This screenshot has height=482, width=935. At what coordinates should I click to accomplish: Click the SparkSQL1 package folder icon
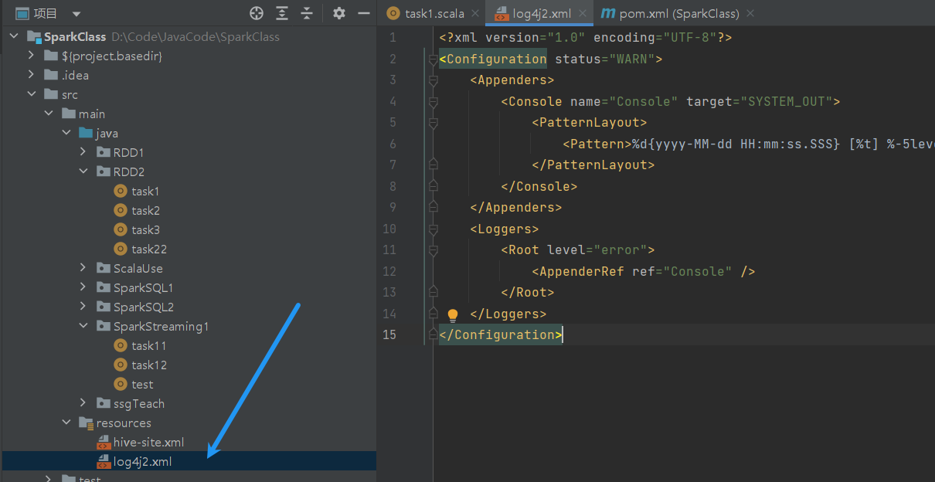click(x=104, y=287)
